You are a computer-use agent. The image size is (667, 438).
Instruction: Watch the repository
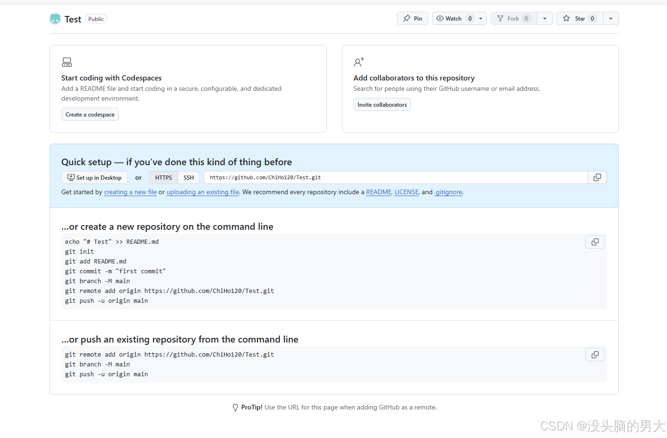(454, 18)
